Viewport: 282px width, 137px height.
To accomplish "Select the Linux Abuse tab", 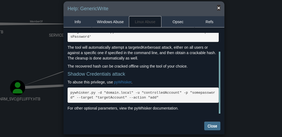I will pyautogui.click(x=145, y=22).
